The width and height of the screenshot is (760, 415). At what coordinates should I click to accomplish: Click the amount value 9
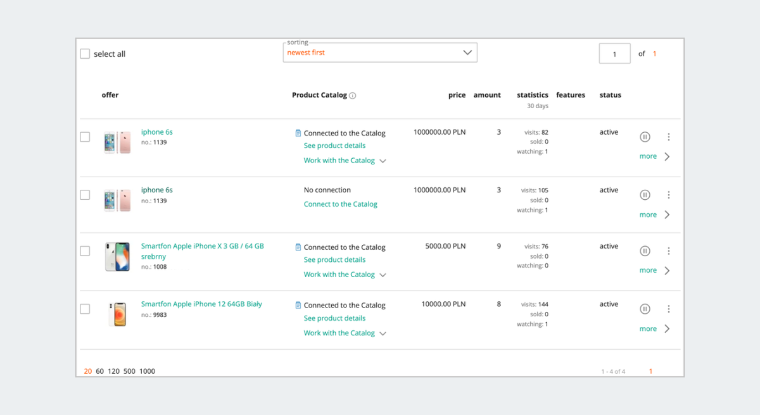[498, 246]
